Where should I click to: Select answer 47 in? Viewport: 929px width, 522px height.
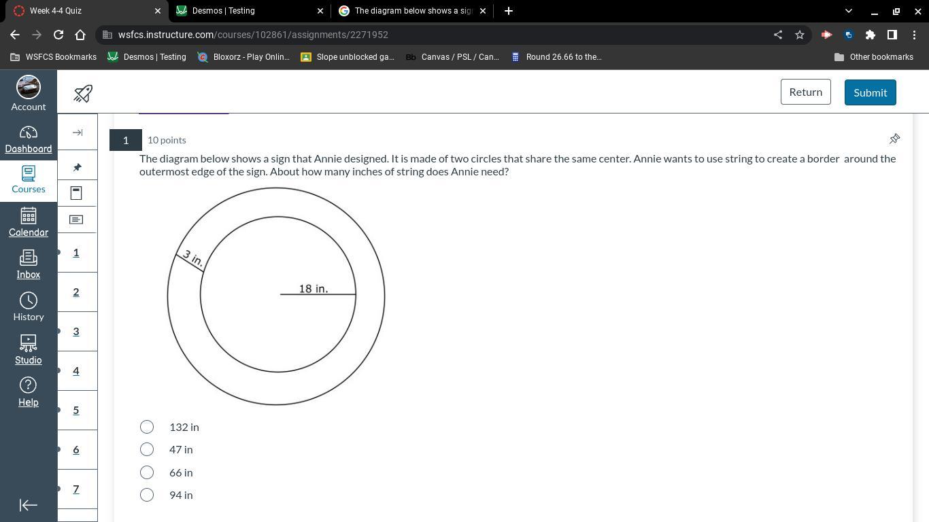tap(147, 449)
